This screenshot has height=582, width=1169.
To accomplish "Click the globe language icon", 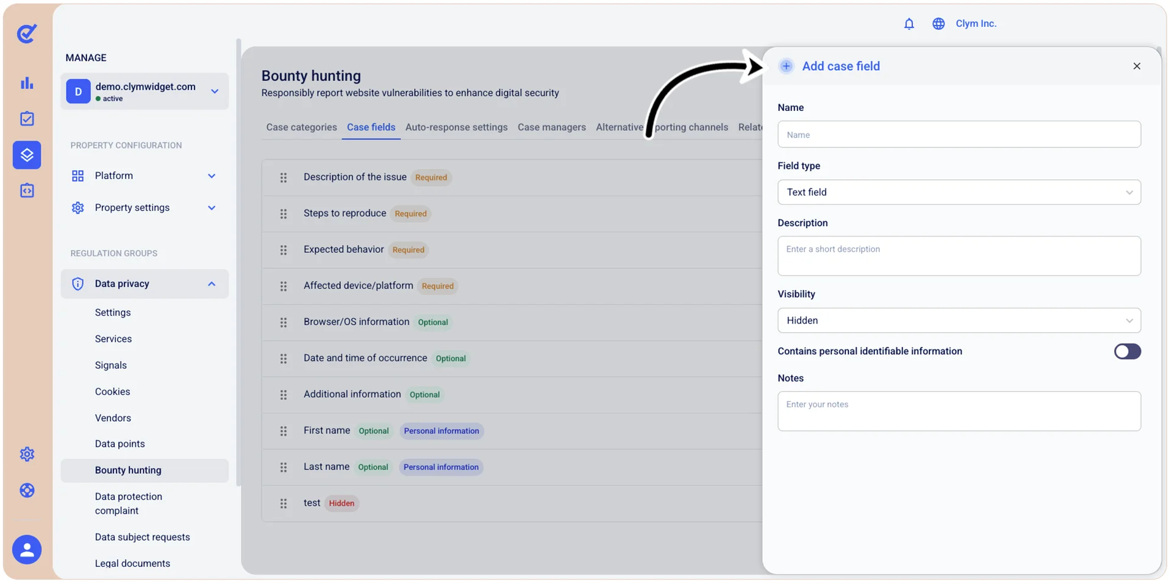I will click(x=938, y=24).
